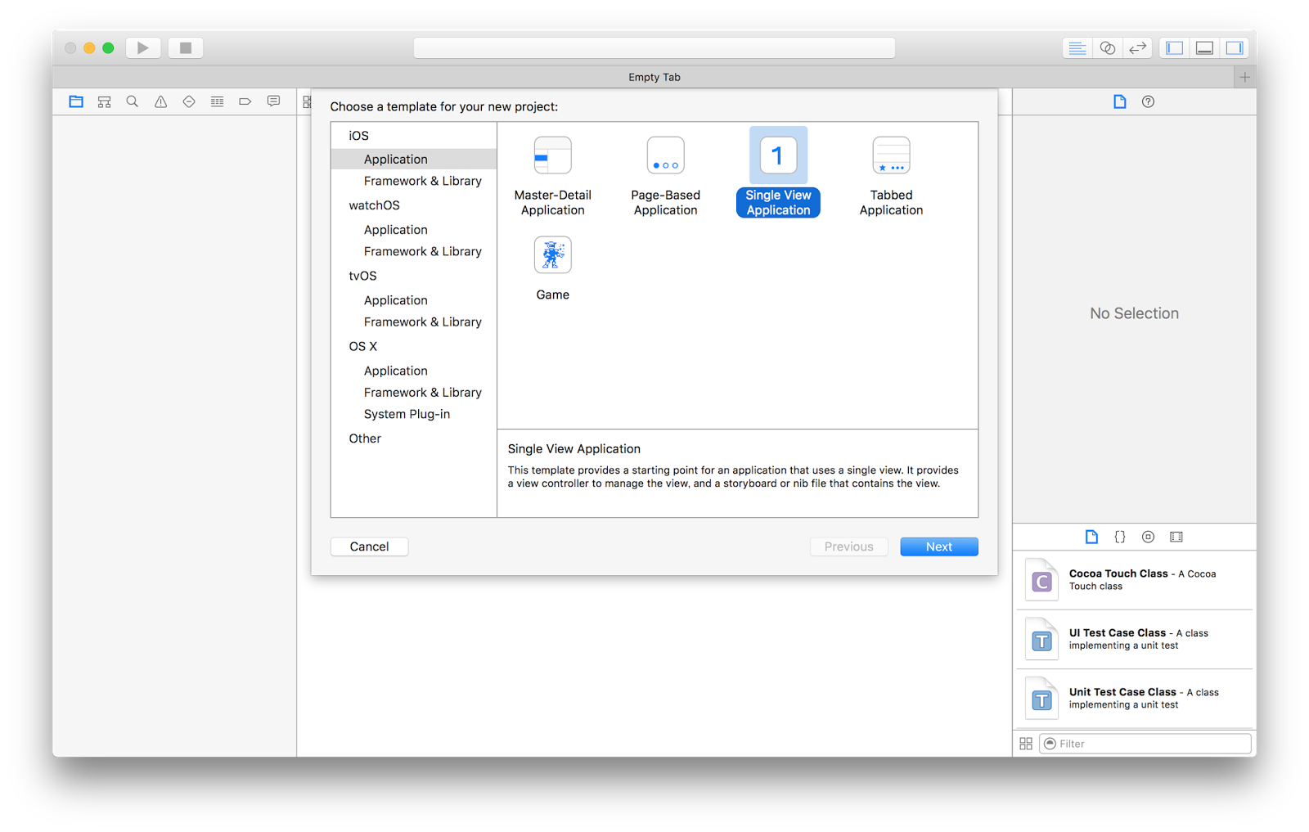
Task: Open the Test navigator diamond icon
Action: click(x=189, y=101)
